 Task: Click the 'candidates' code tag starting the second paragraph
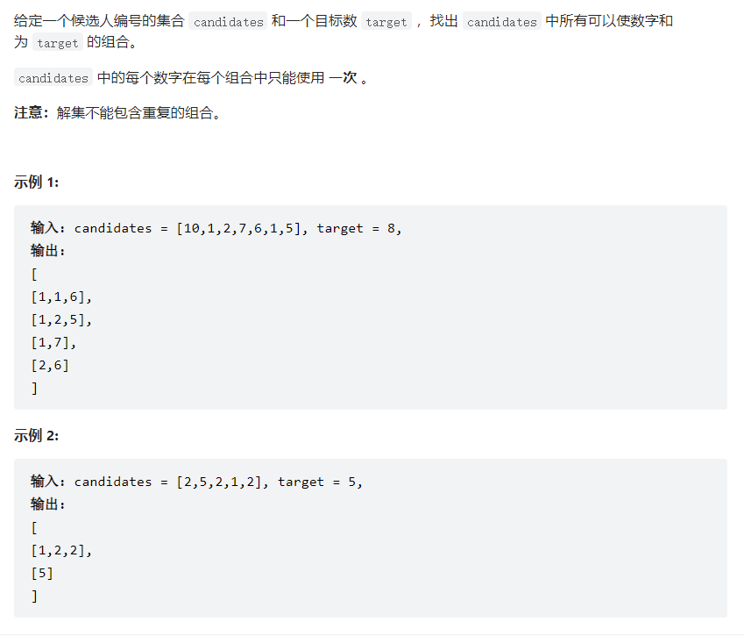pos(53,78)
